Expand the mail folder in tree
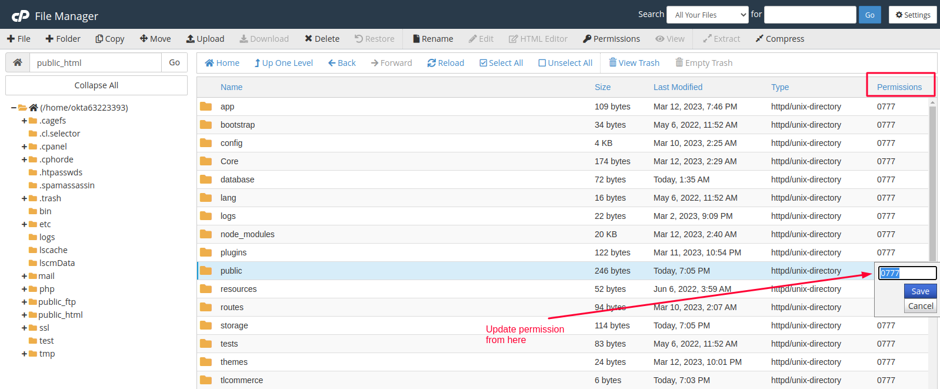Viewport: 940px width, 389px height. (x=24, y=276)
